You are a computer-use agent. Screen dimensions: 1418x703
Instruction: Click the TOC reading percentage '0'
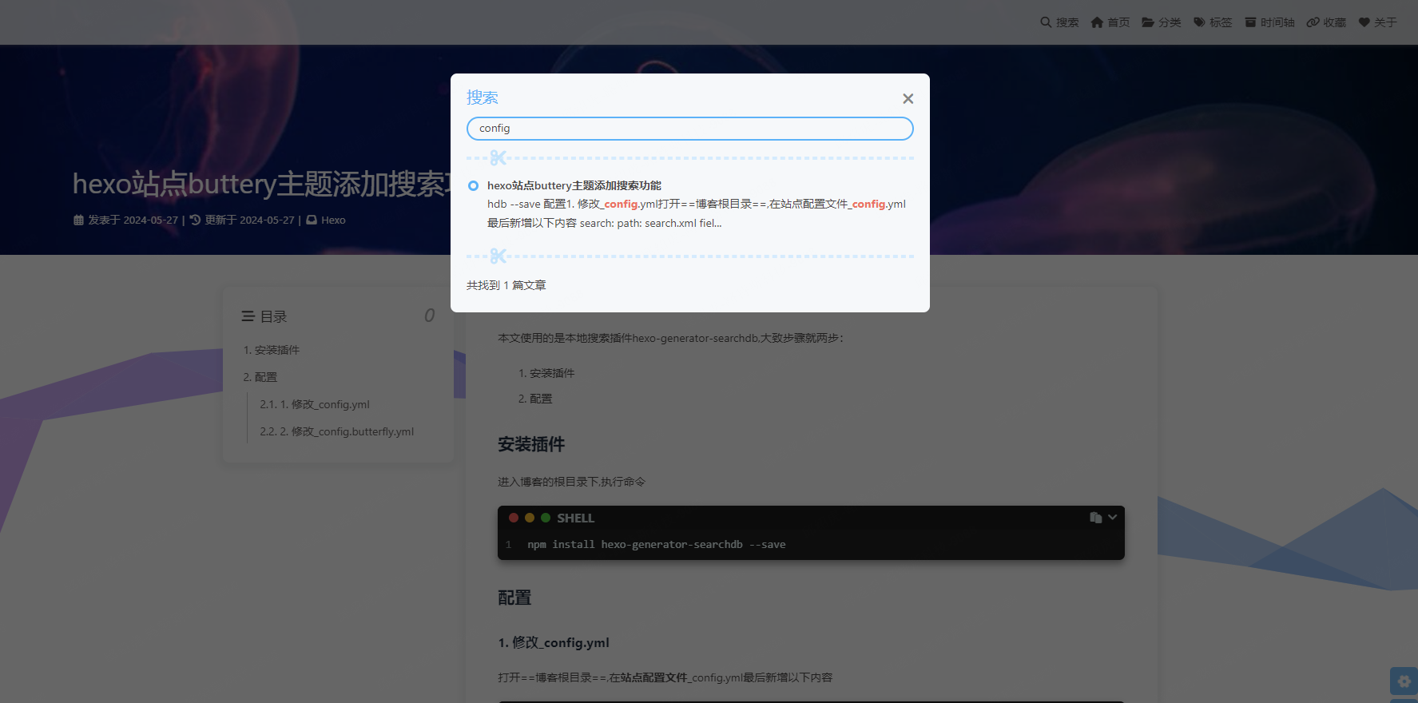tap(430, 316)
